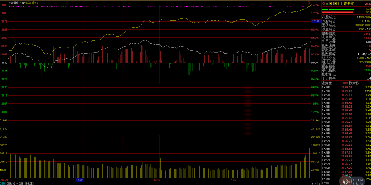
Task: Click the 指标 tab at bottom
Action: (9, 183)
